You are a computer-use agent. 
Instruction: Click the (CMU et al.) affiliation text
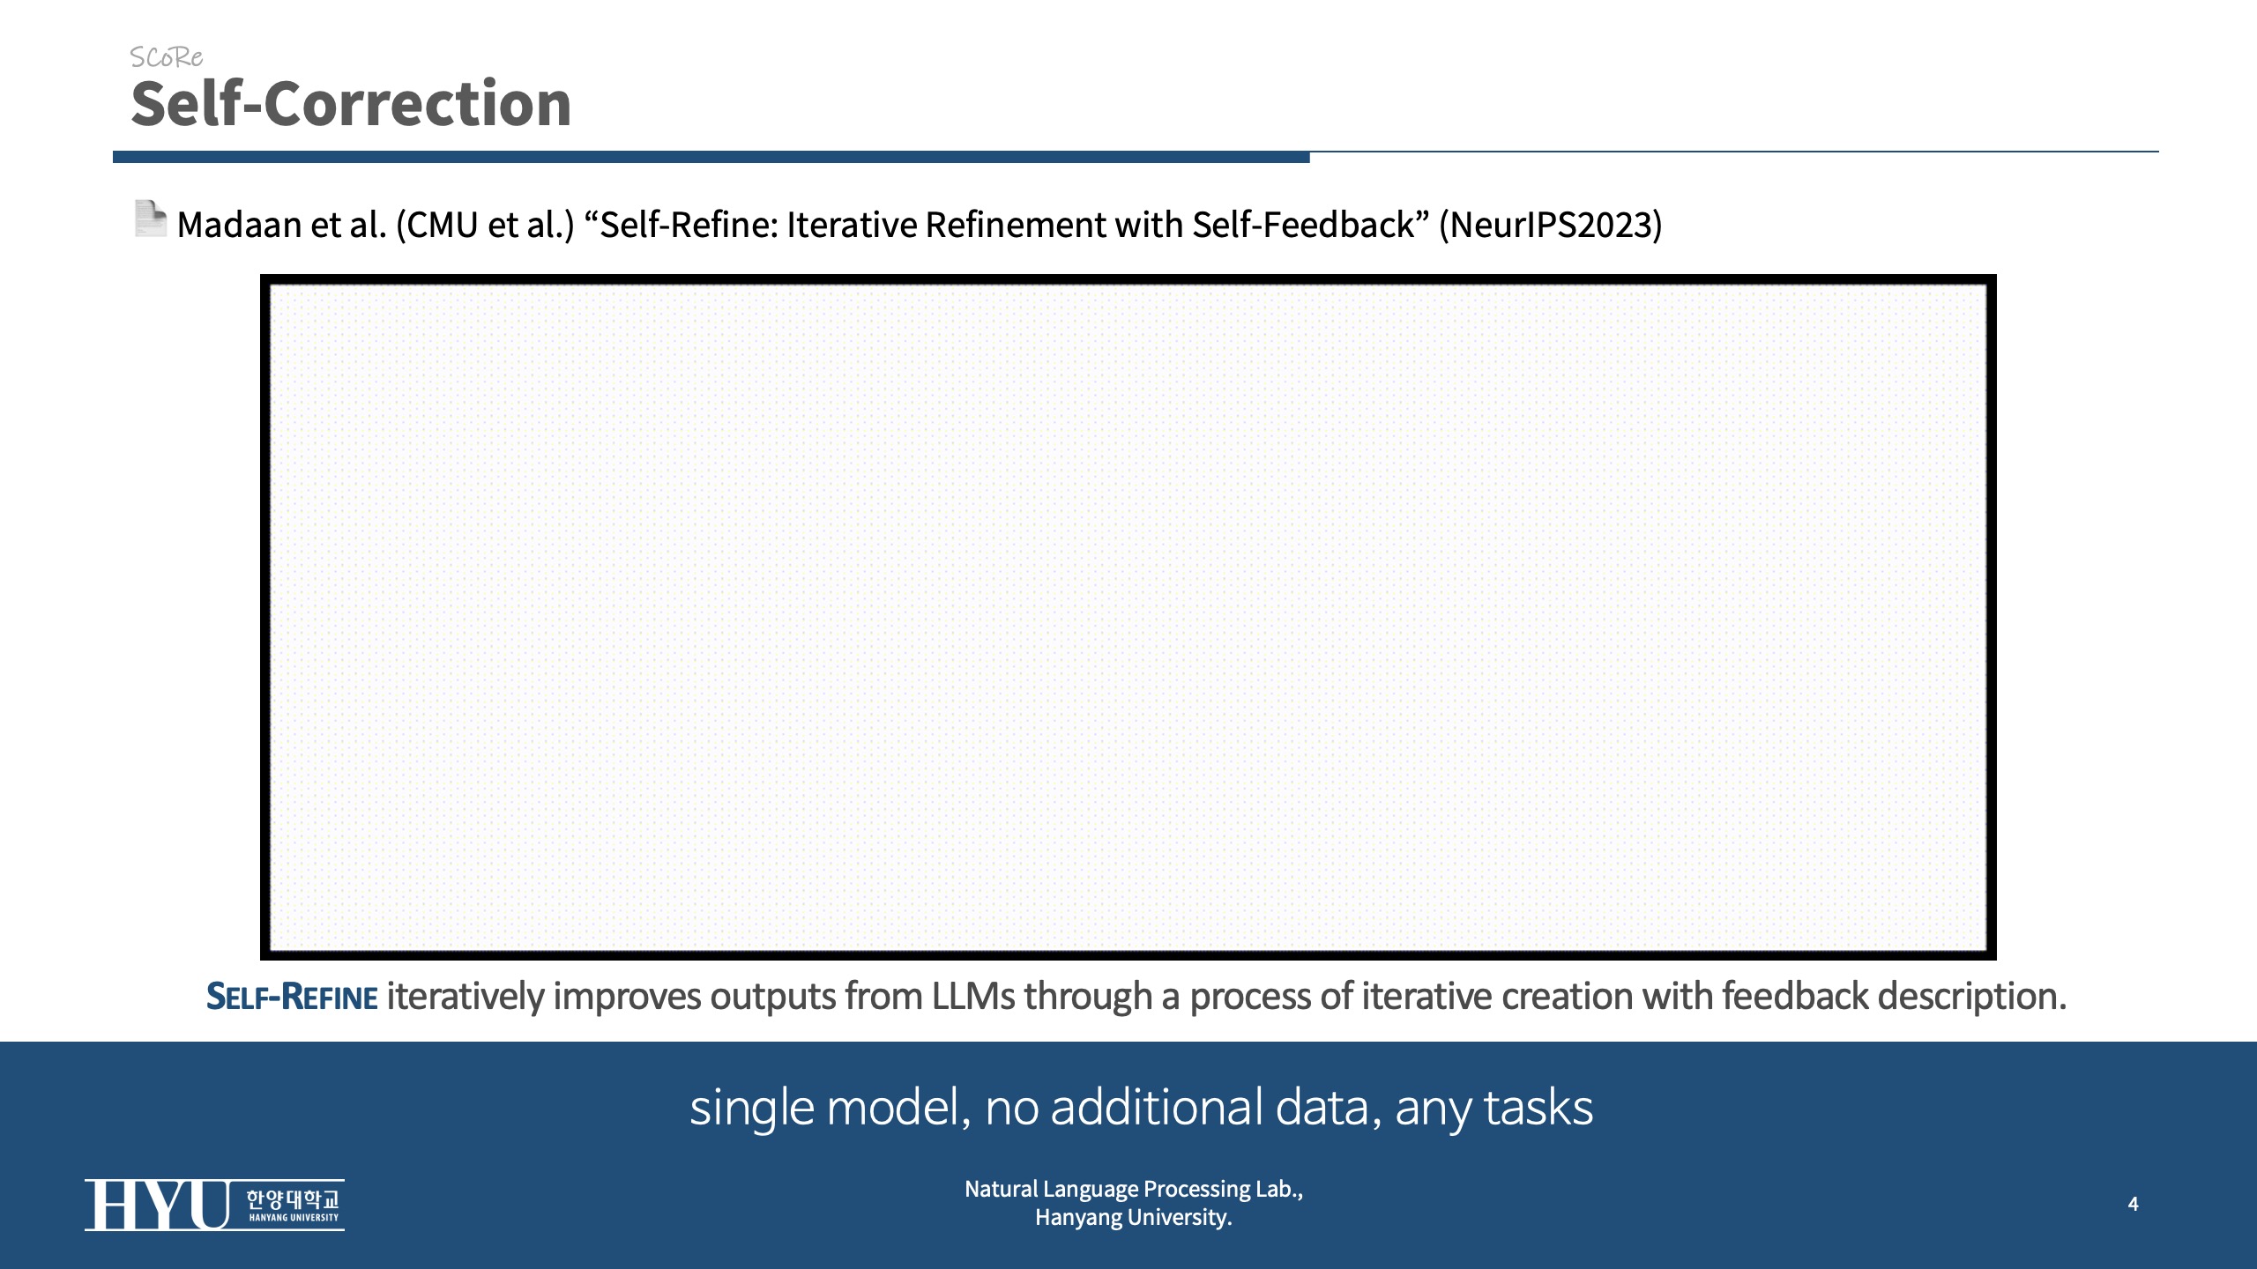click(x=485, y=225)
